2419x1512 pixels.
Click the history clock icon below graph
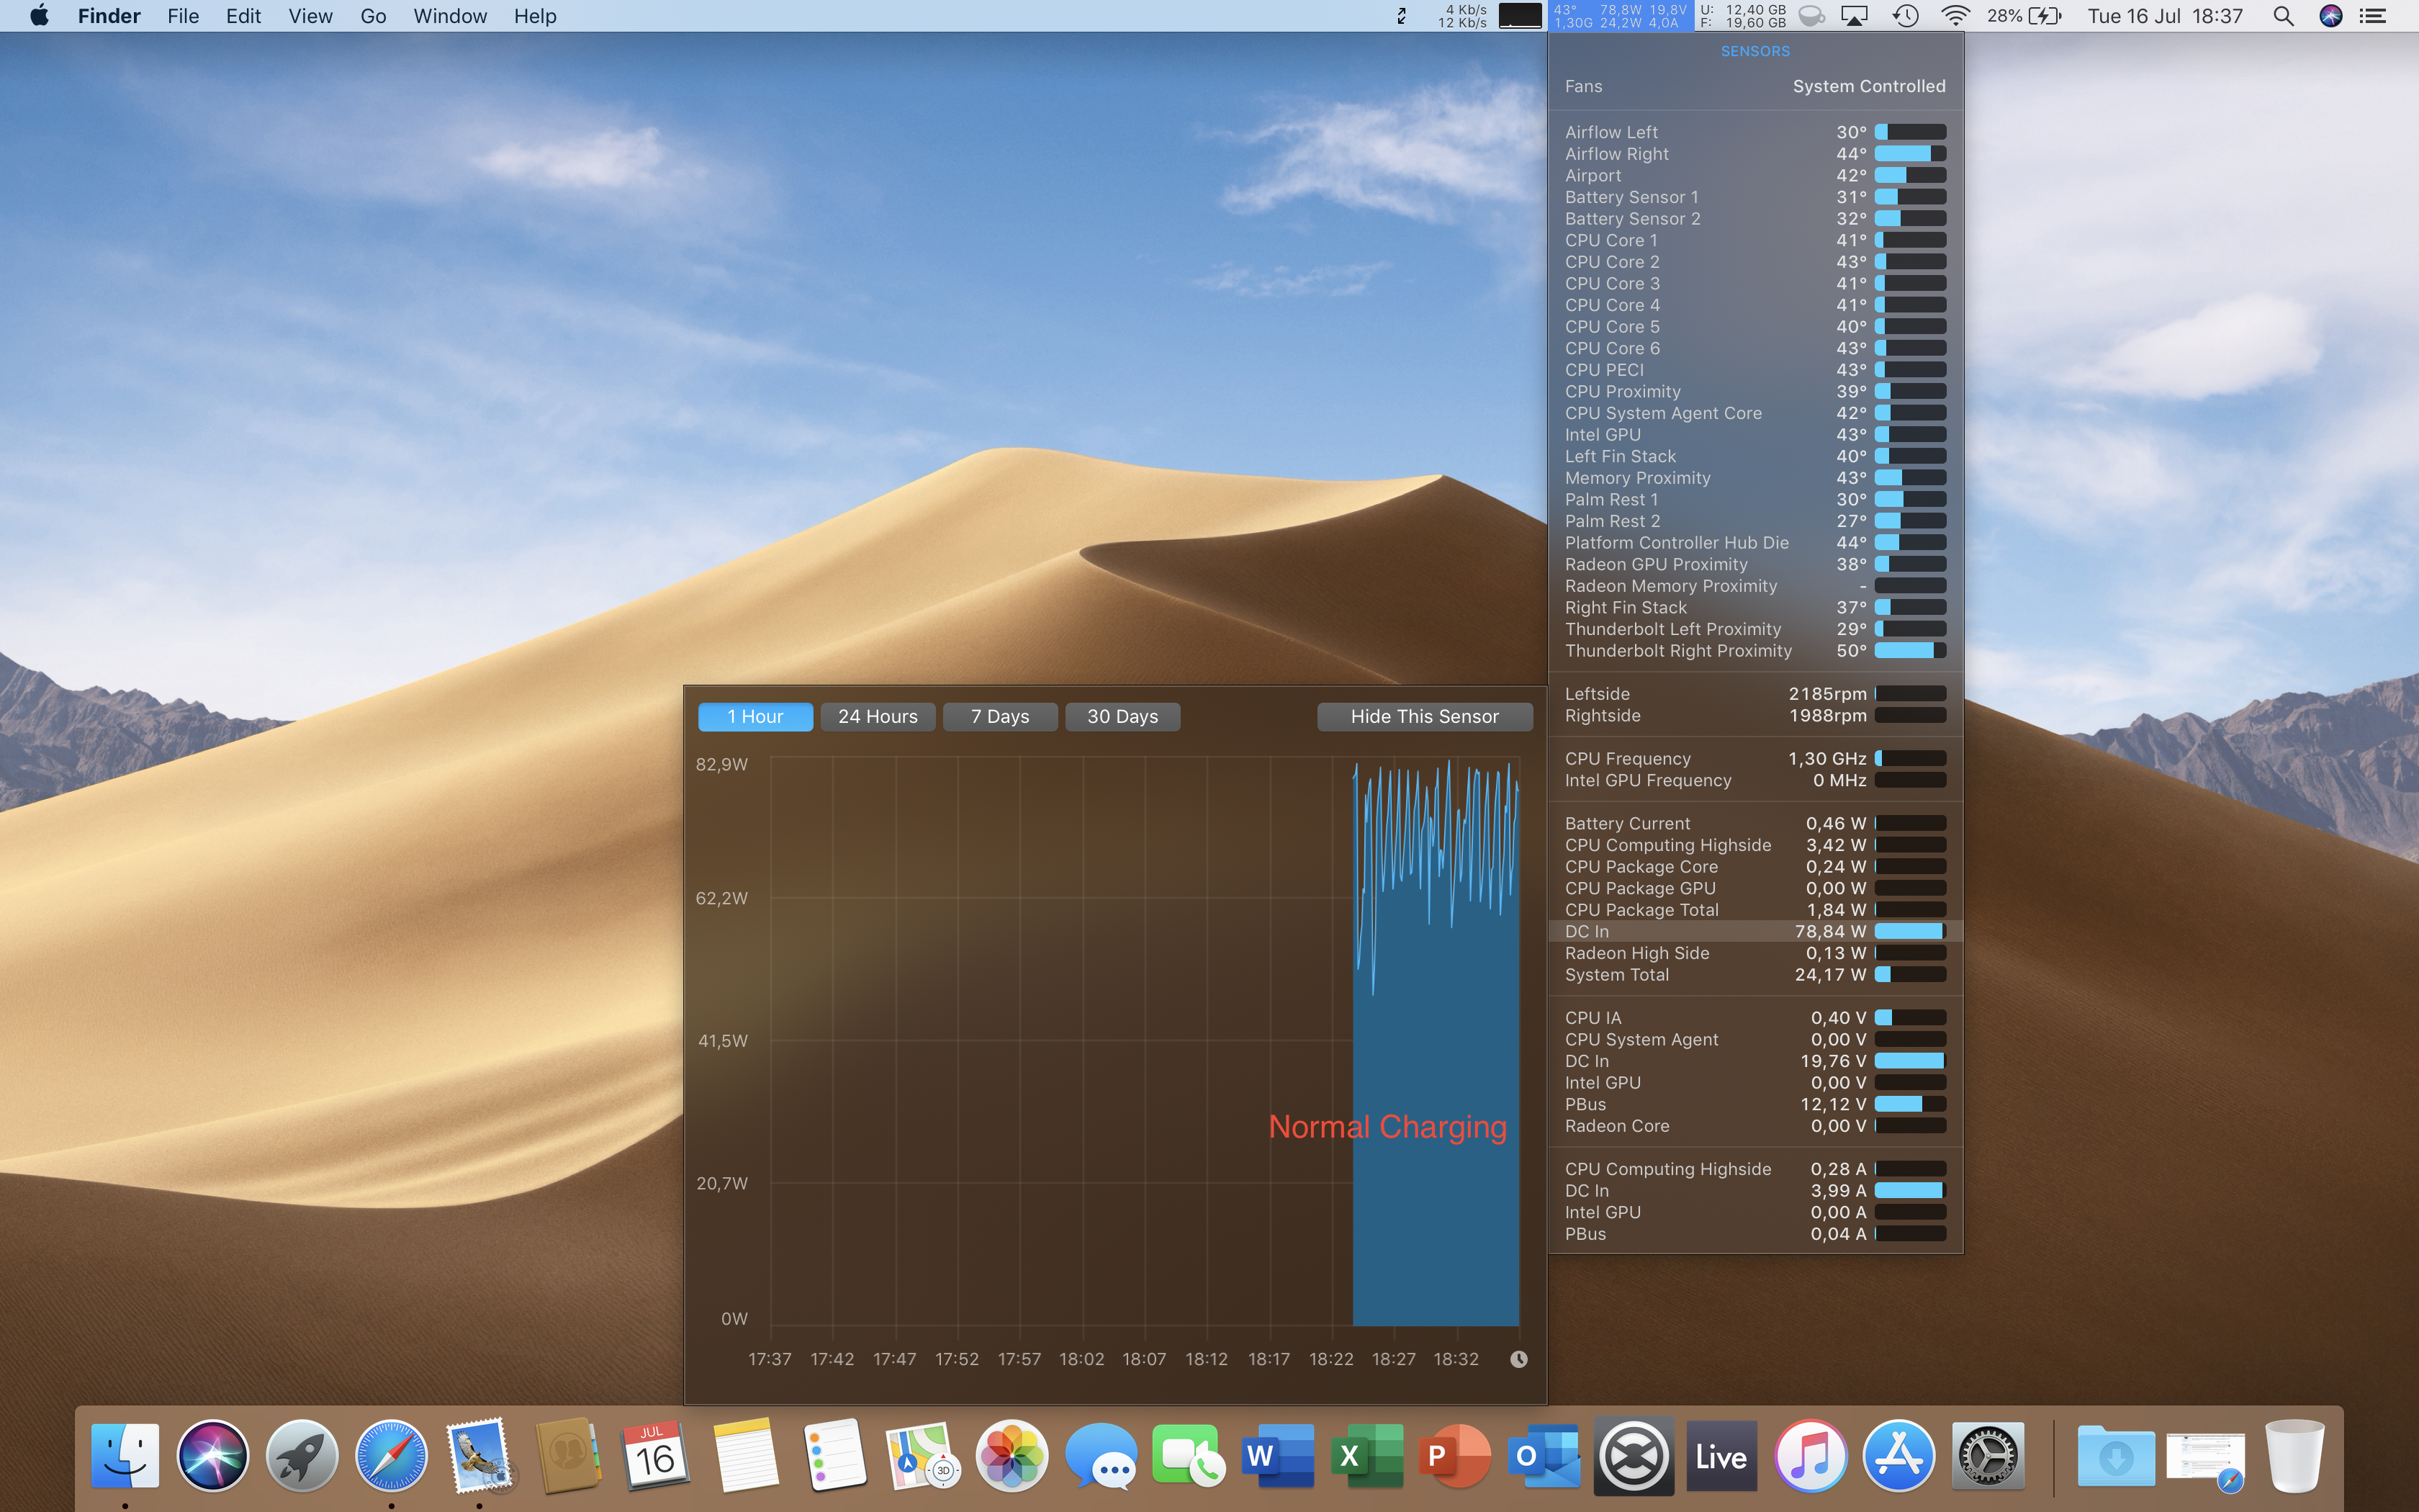[1518, 1359]
